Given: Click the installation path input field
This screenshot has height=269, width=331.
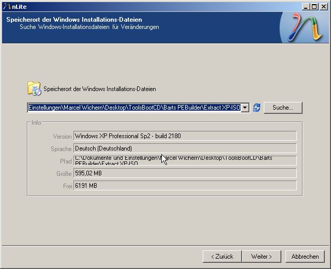Looking at the screenshot, I should [134, 108].
